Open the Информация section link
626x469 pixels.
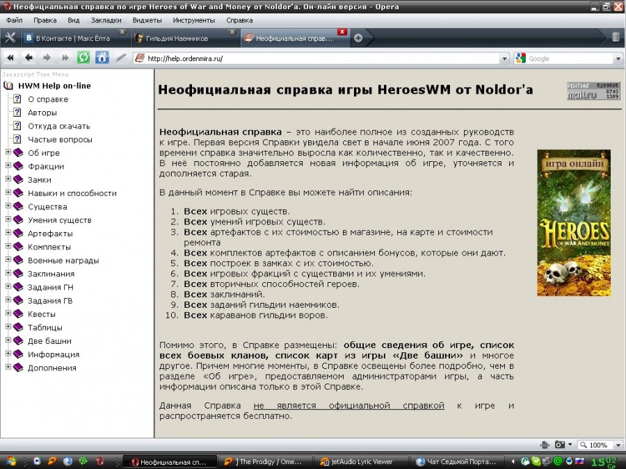click(x=54, y=354)
